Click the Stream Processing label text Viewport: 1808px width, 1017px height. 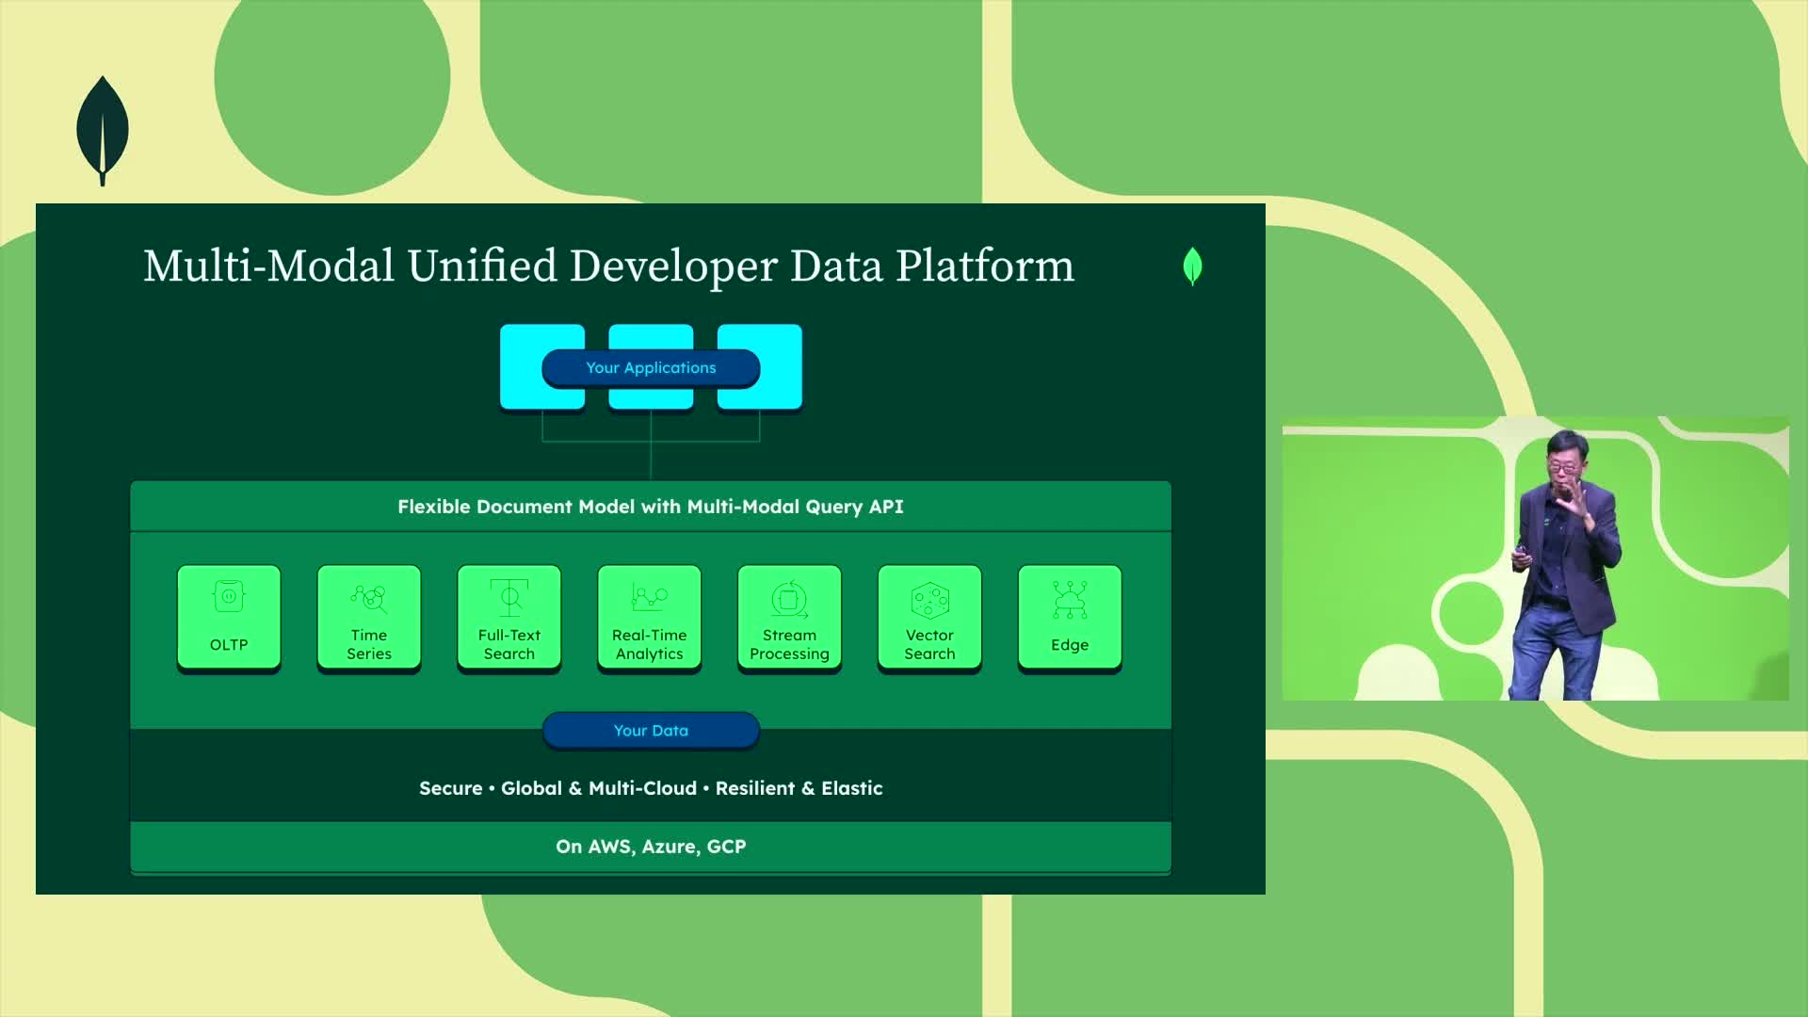tap(789, 644)
